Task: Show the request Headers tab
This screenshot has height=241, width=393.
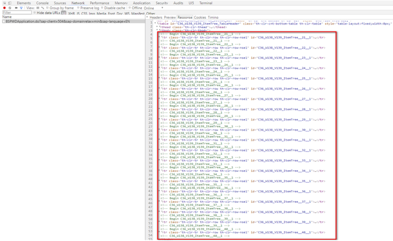Action: click(156, 17)
